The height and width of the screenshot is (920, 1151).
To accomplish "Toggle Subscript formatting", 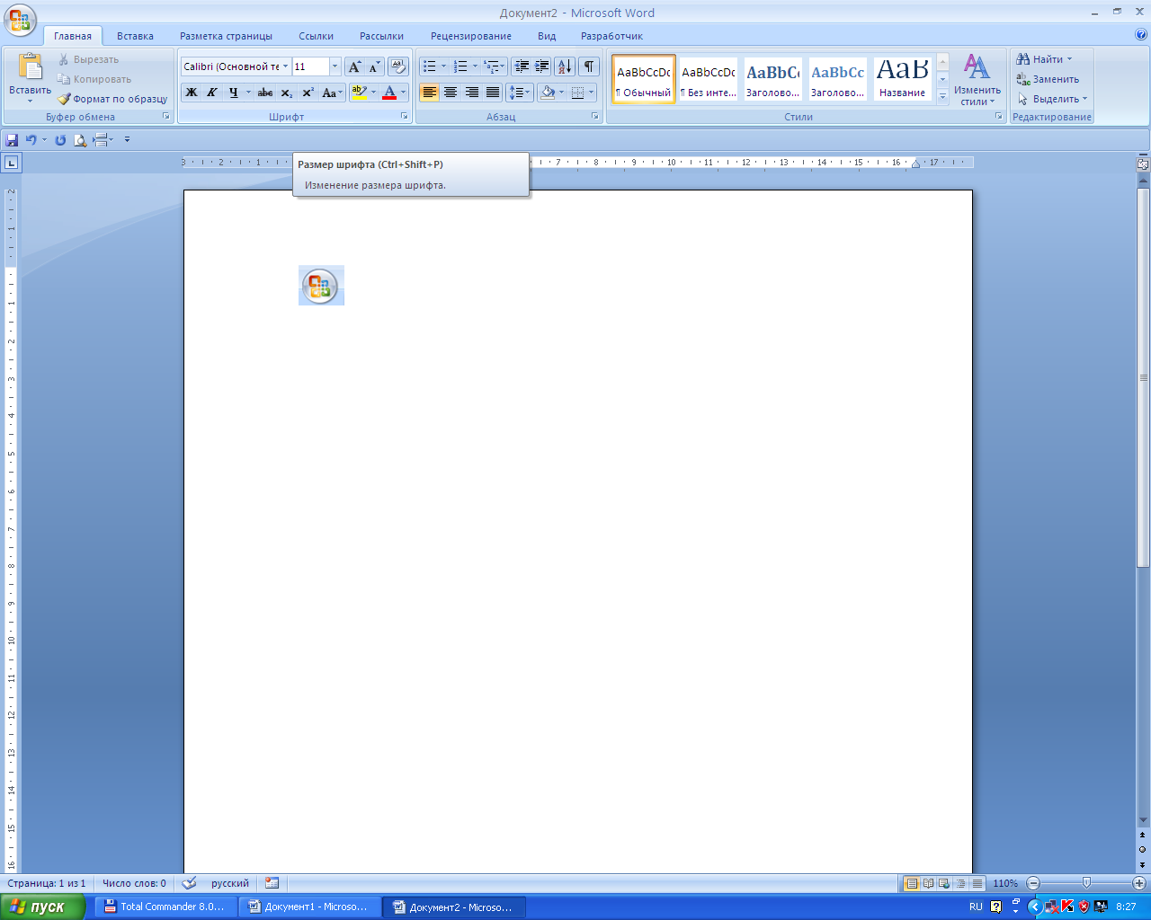I will (x=286, y=93).
